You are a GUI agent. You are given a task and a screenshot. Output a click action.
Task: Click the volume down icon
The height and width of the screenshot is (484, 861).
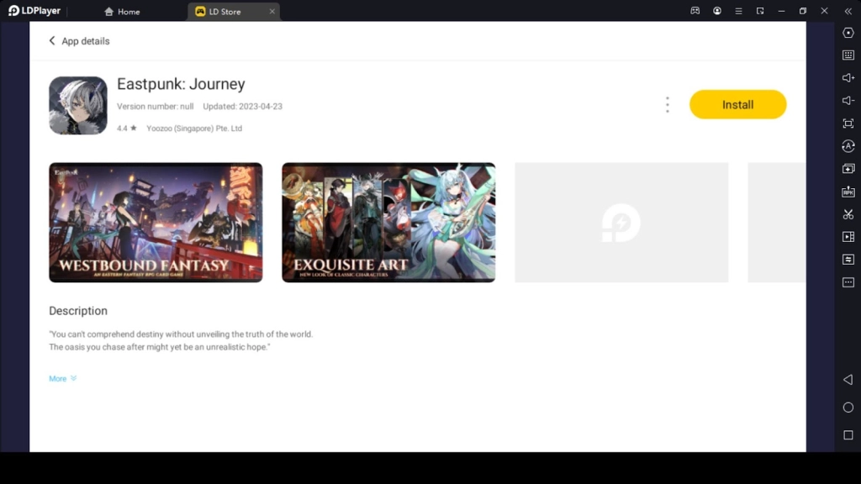(x=848, y=101)
